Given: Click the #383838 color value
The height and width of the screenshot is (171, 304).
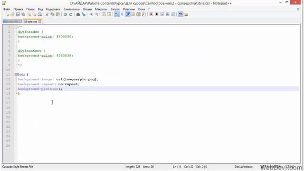Looking at the screenshot, I should coord(64,56).
